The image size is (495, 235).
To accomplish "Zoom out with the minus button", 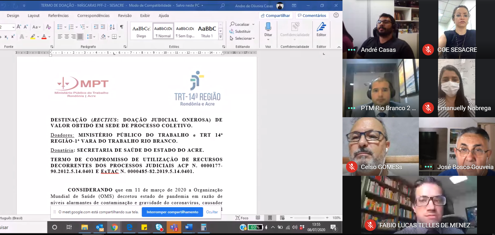I will (291, 218).
